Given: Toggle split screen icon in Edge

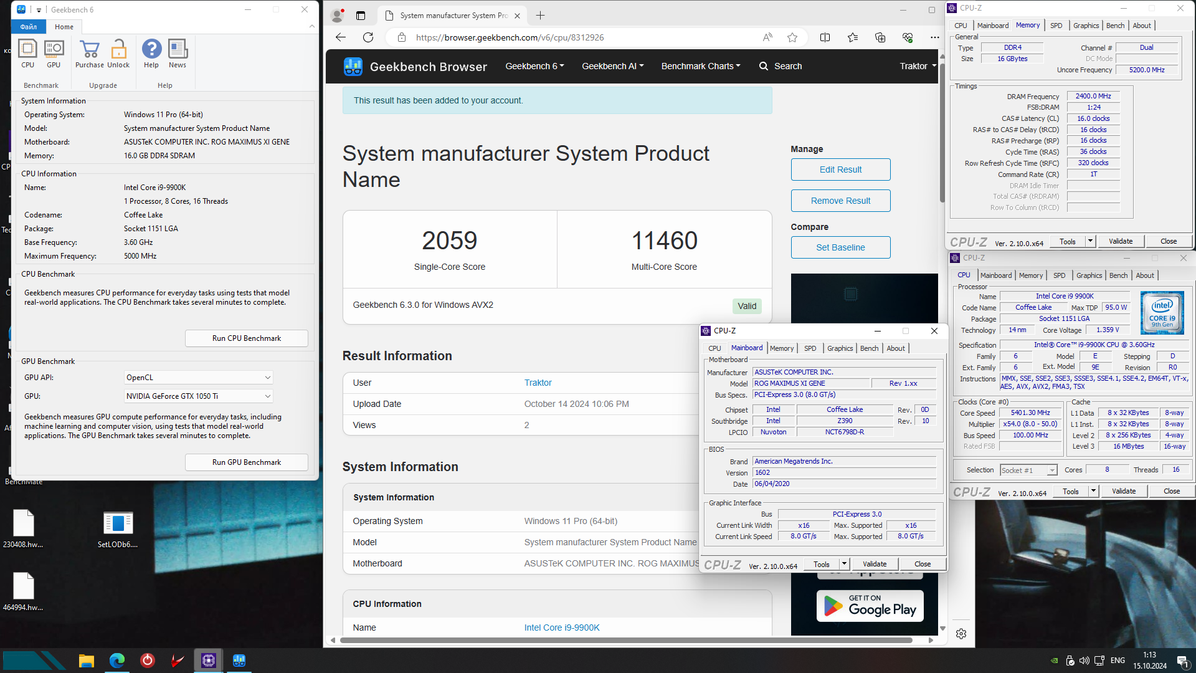Looking at the screenshot, I should coord(825,37).
